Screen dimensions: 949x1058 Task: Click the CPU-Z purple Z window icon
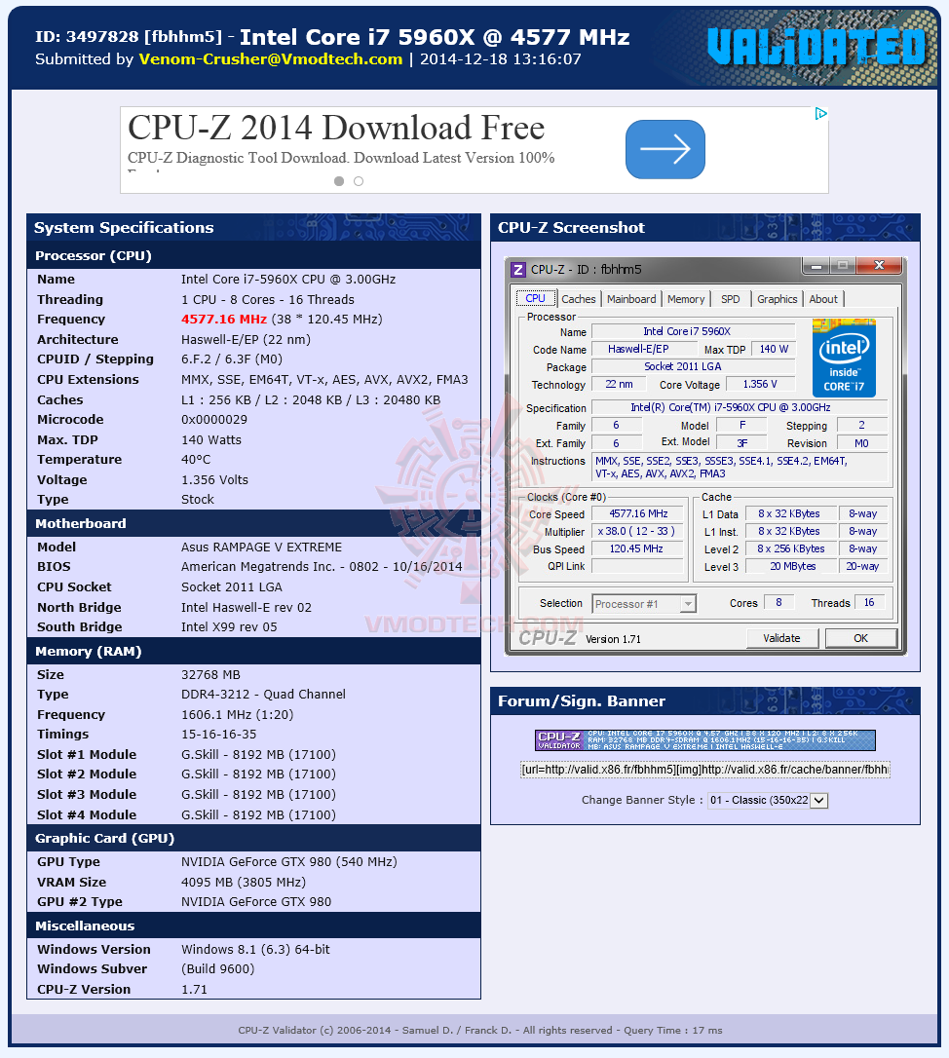pyautogui.click(x=518, y=270)
